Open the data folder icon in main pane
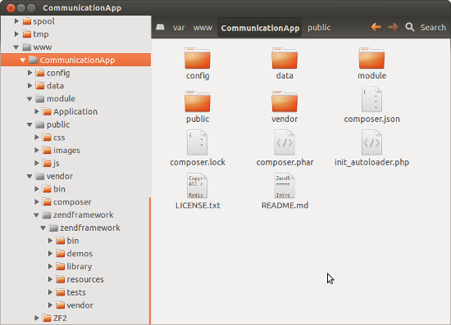The width and height of the screenshot is (451, 325). (285, 59)
